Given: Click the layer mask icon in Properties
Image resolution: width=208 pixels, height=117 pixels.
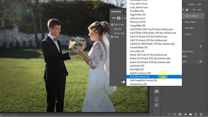Looking at the screenshot, I should [119, 18].
